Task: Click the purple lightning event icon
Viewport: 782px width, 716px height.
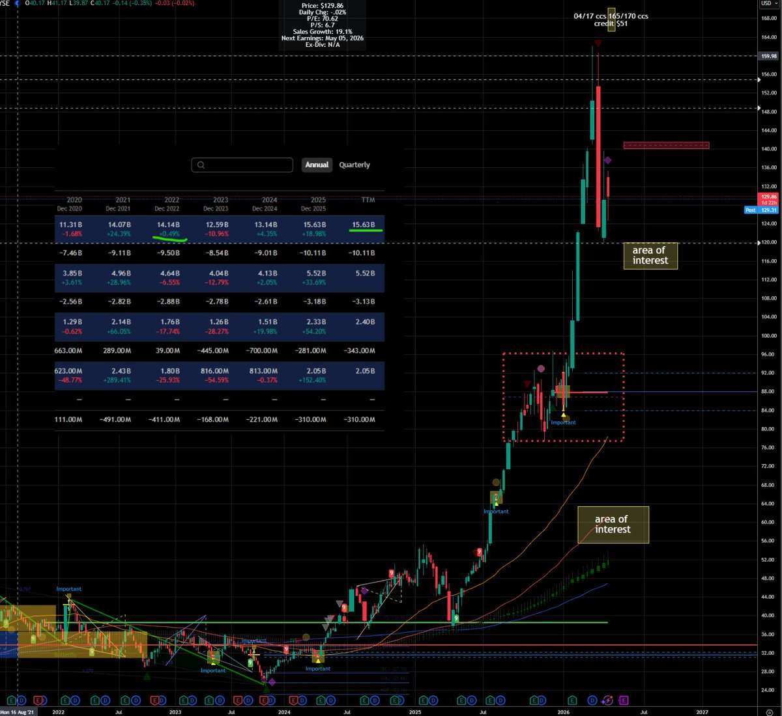Action: coord(607,700)
